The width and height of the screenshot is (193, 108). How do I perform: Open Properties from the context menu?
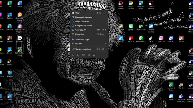(89, 34)
